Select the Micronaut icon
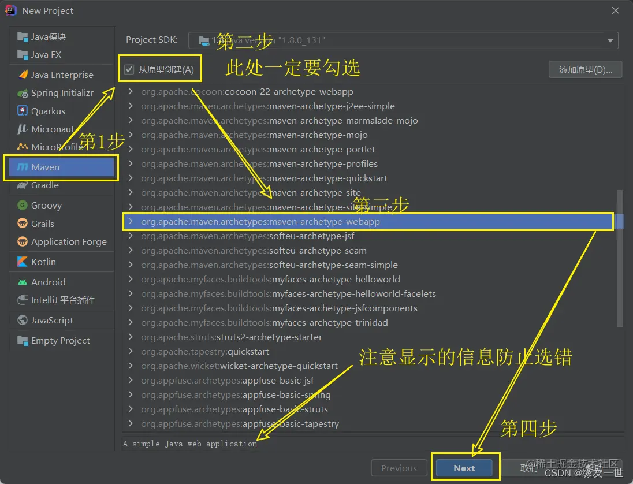The width and height of the screenshot is (633, 484). click(x=22, y=129)
